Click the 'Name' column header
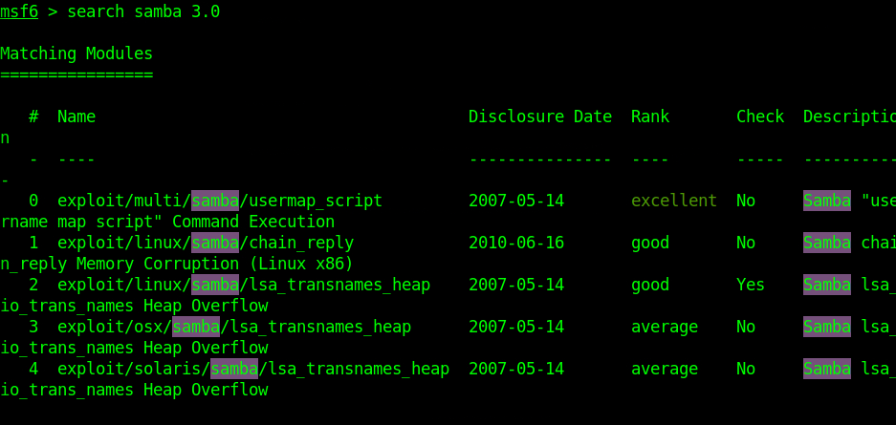 tap(76, 117)
